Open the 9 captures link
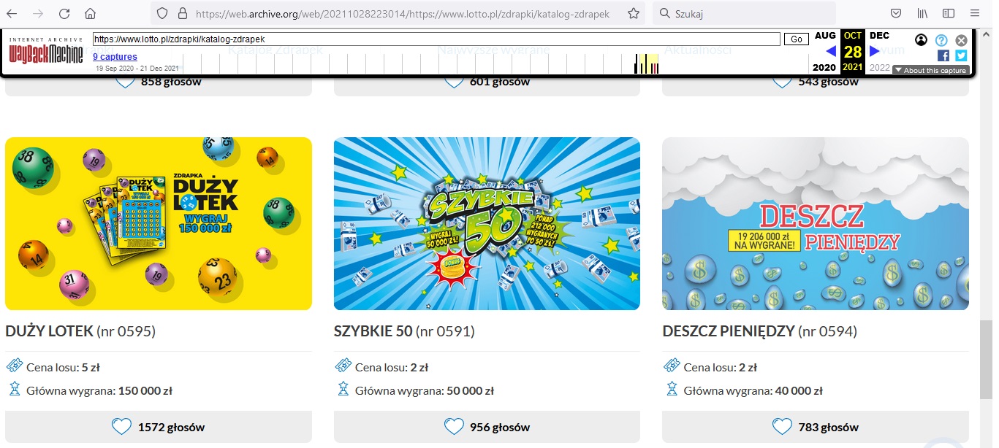This screenshot has height=448, width=999. point(115,57)
